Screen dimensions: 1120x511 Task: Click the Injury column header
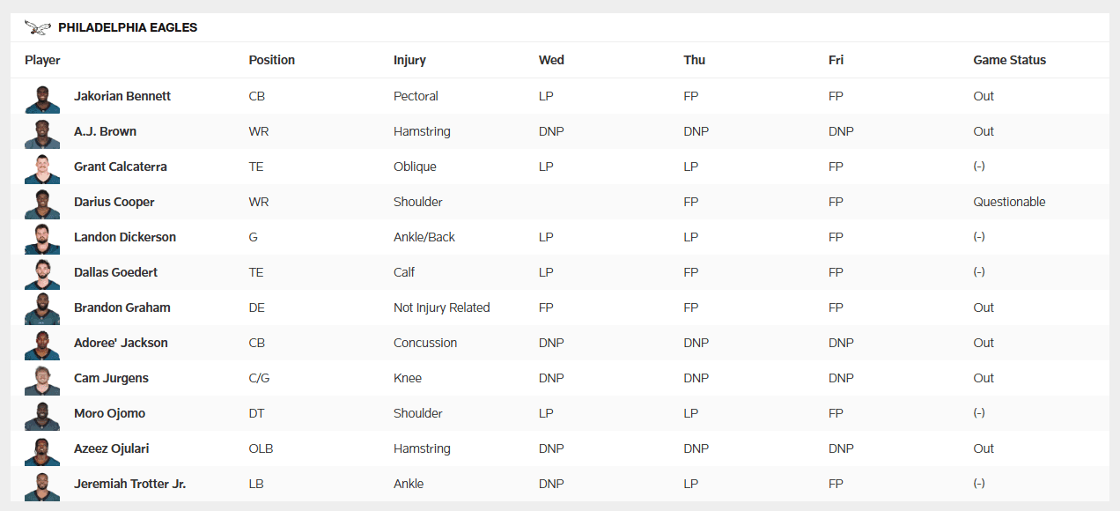409,60
